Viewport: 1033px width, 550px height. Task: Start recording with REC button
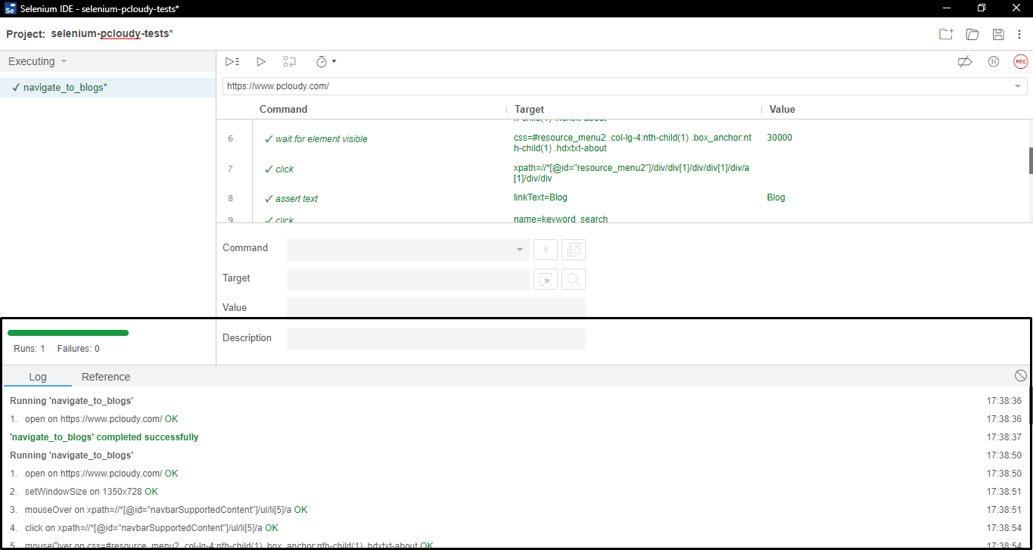1021,61
